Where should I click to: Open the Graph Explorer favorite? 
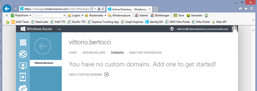coord(132,22)
